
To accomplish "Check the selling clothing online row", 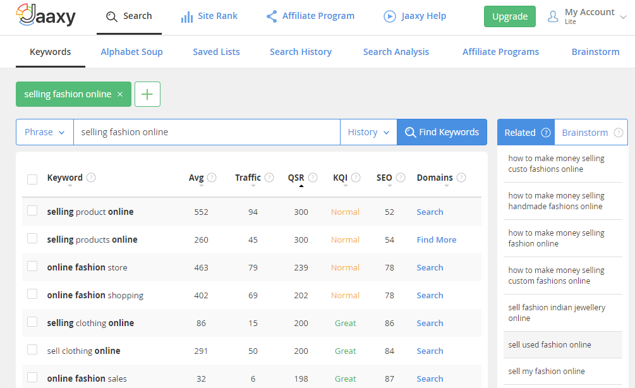I will (x=32, y=322).
